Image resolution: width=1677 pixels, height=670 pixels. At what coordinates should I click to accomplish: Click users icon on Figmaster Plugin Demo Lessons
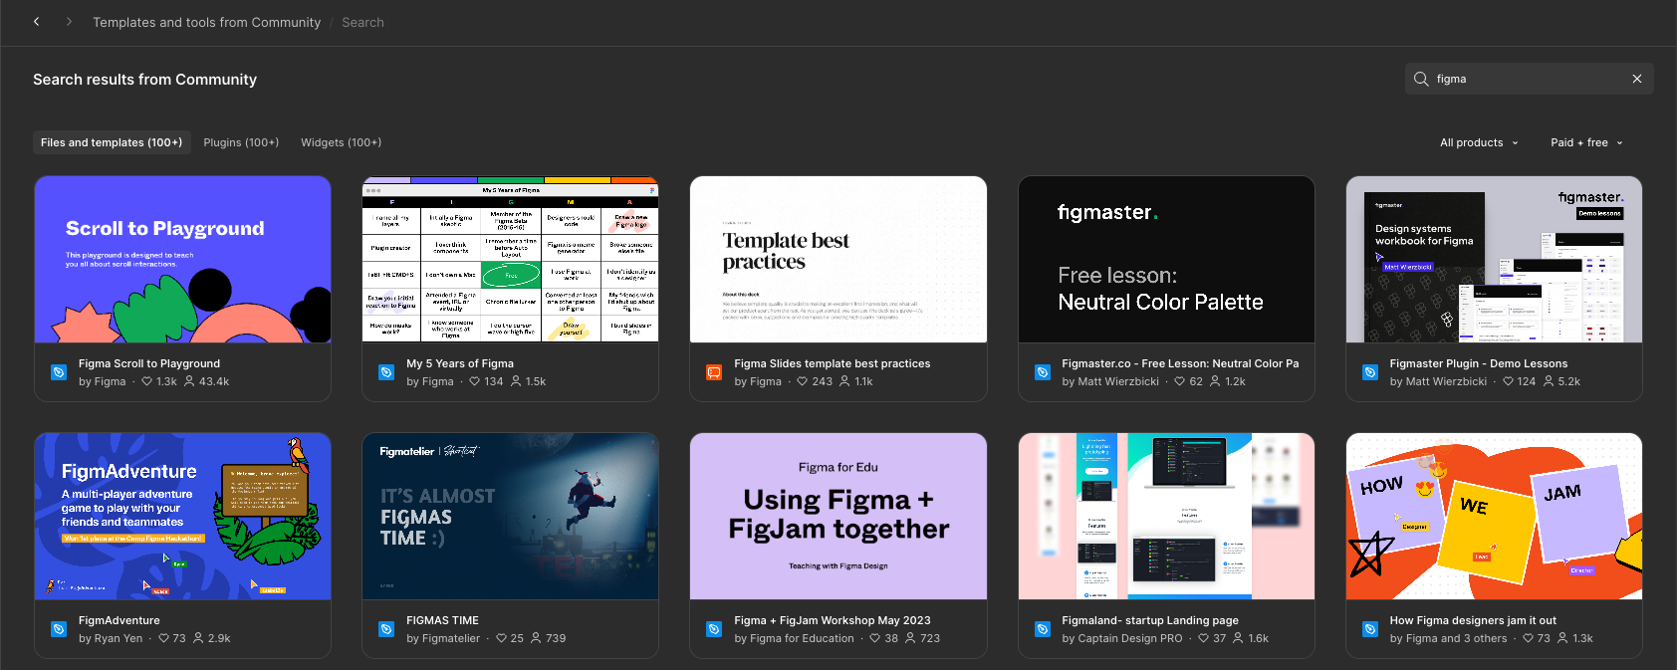click(x=1549, y=381)
